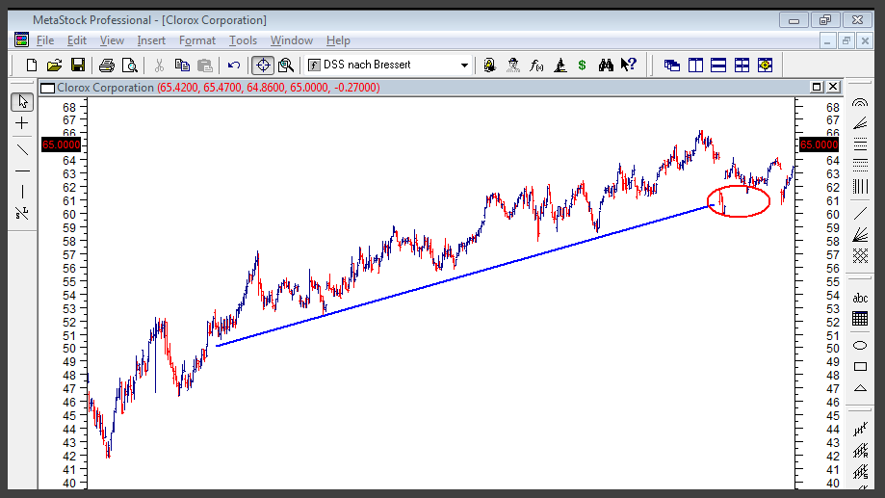Select the regression channel tool
The height and width of the screenshot is (498, 885).
[x=860, y=430]
